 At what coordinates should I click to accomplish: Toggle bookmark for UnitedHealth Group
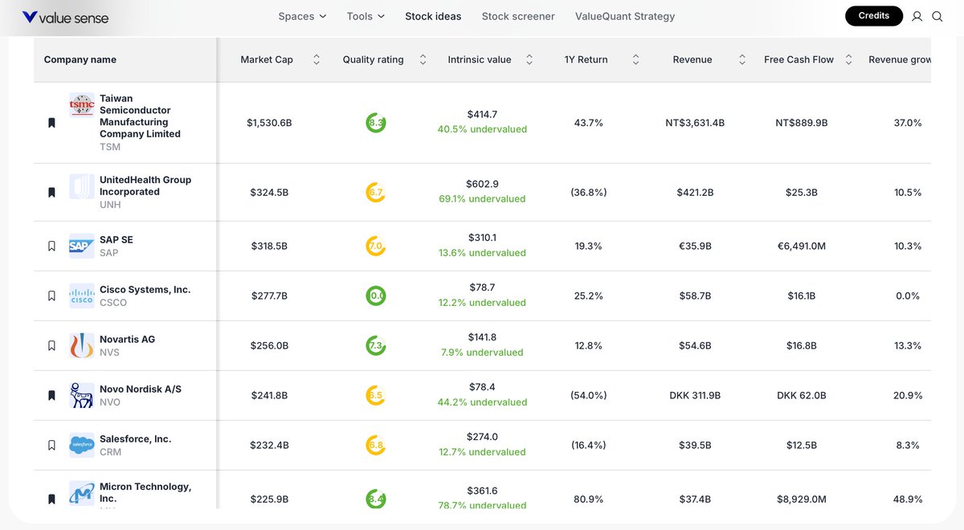[x=51, y=193]
